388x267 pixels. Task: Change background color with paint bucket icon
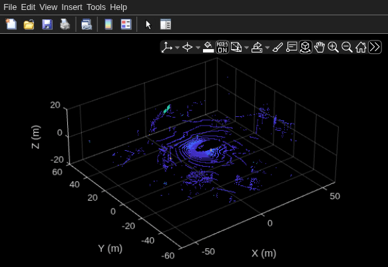coord(208,47)
